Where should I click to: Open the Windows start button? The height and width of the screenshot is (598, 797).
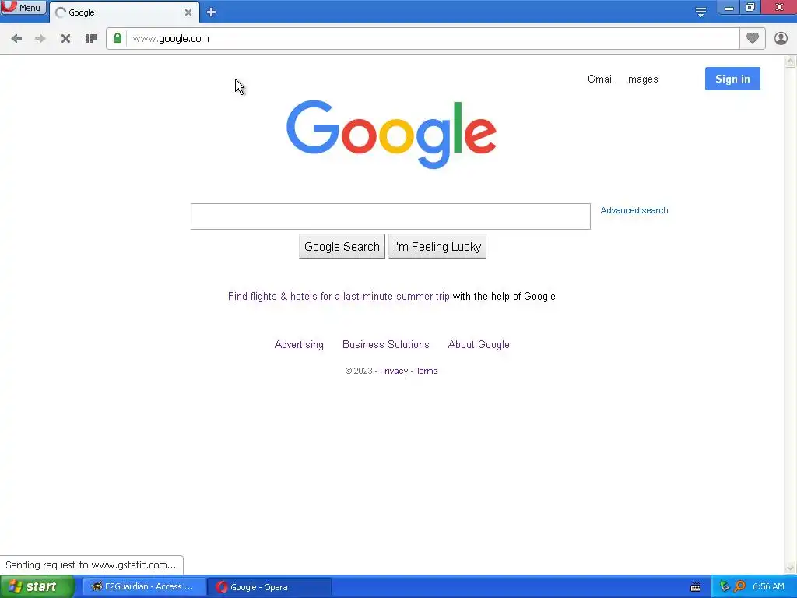(37, 587)
